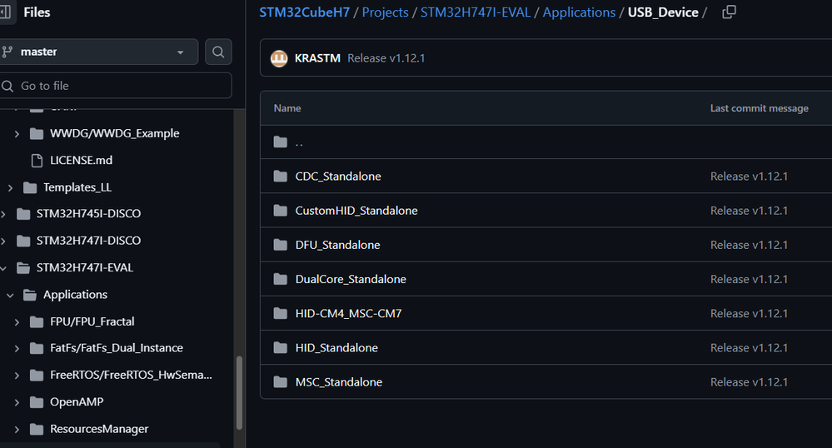The width and height of the screenshot is (832, 448).
Task: Click the search files magnifier icon
Action: (218, 52)
